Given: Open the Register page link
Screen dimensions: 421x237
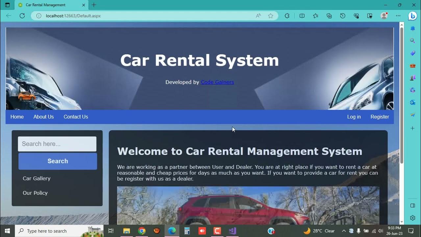Looking at the screenshot, I should [x=380, y=117].
